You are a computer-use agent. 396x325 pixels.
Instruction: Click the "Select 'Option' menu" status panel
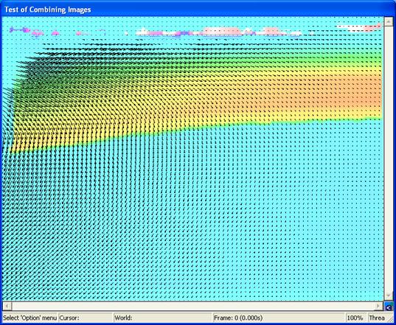pos(29,318)
